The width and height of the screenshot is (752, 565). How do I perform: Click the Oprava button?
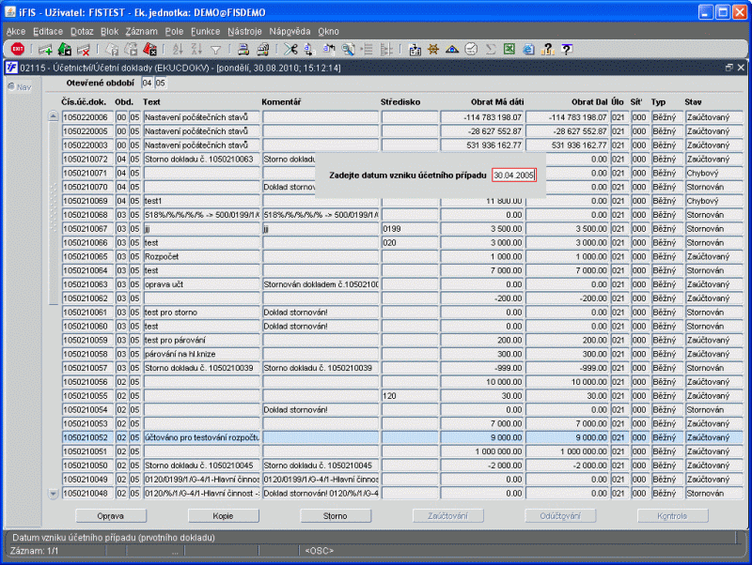click(111, 515)
